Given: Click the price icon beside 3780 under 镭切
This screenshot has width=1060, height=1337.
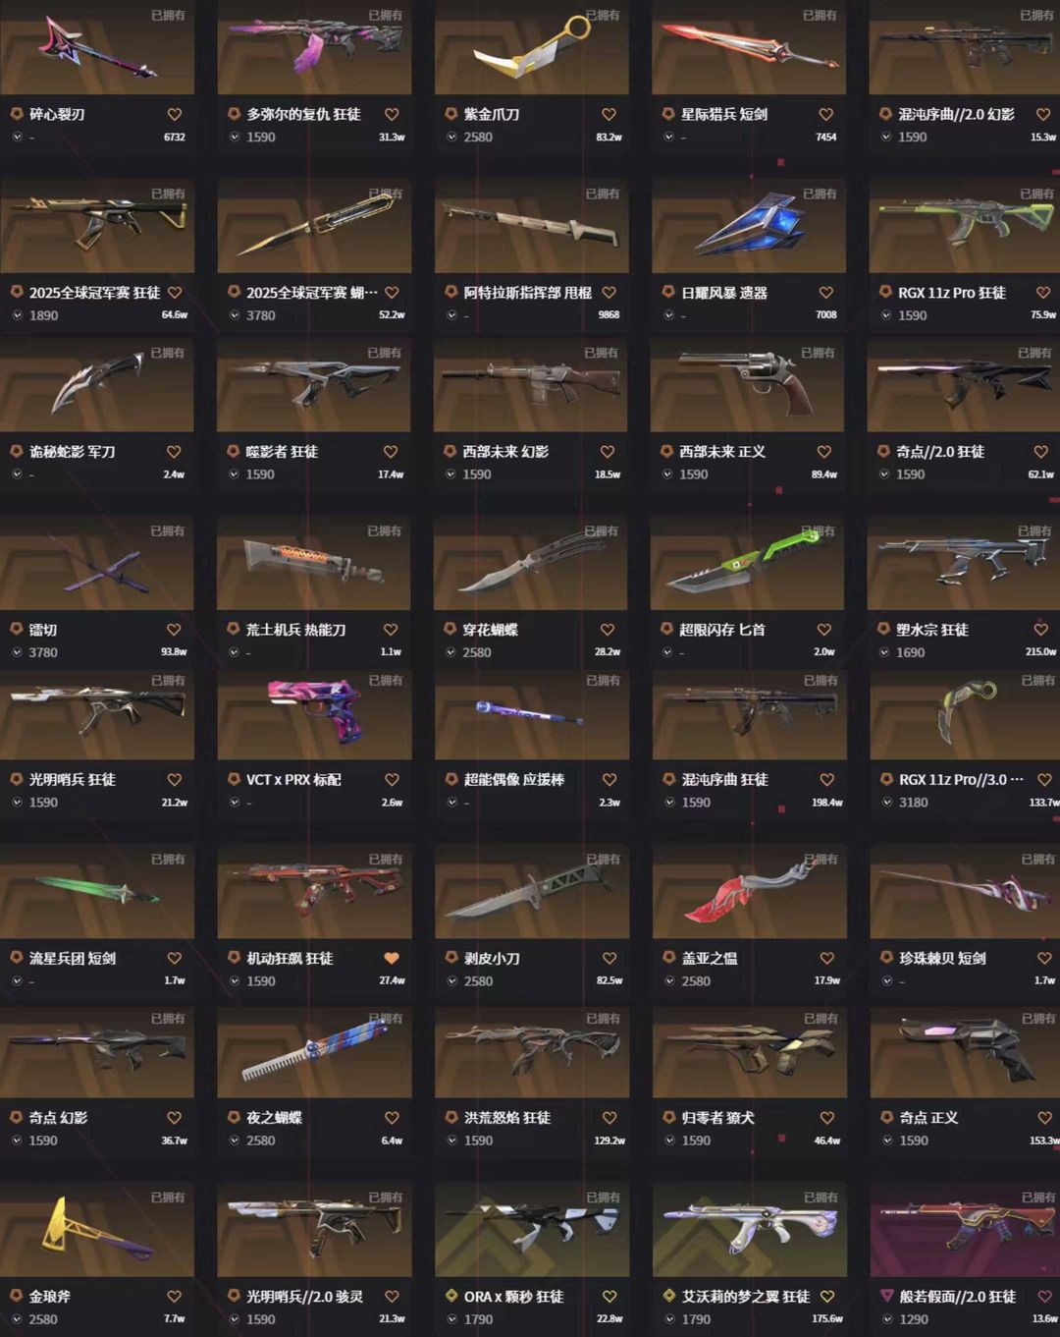Looking at the screenshot, I should (x=17, y=652).
